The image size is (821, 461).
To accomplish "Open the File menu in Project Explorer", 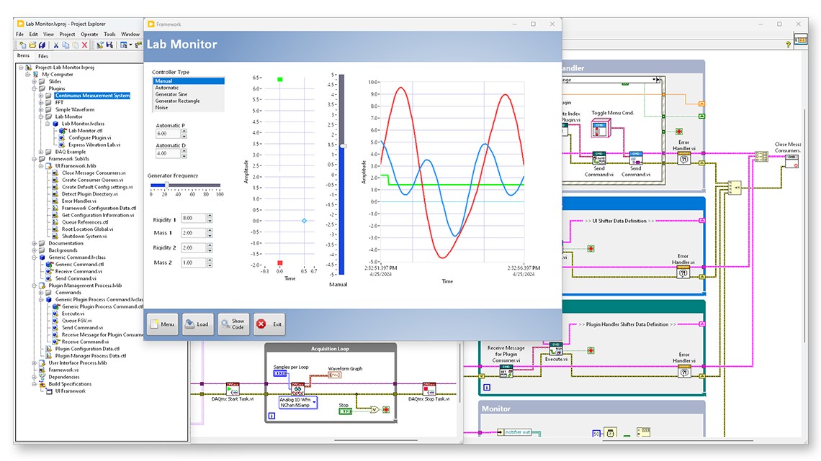I will pos(20,34).
